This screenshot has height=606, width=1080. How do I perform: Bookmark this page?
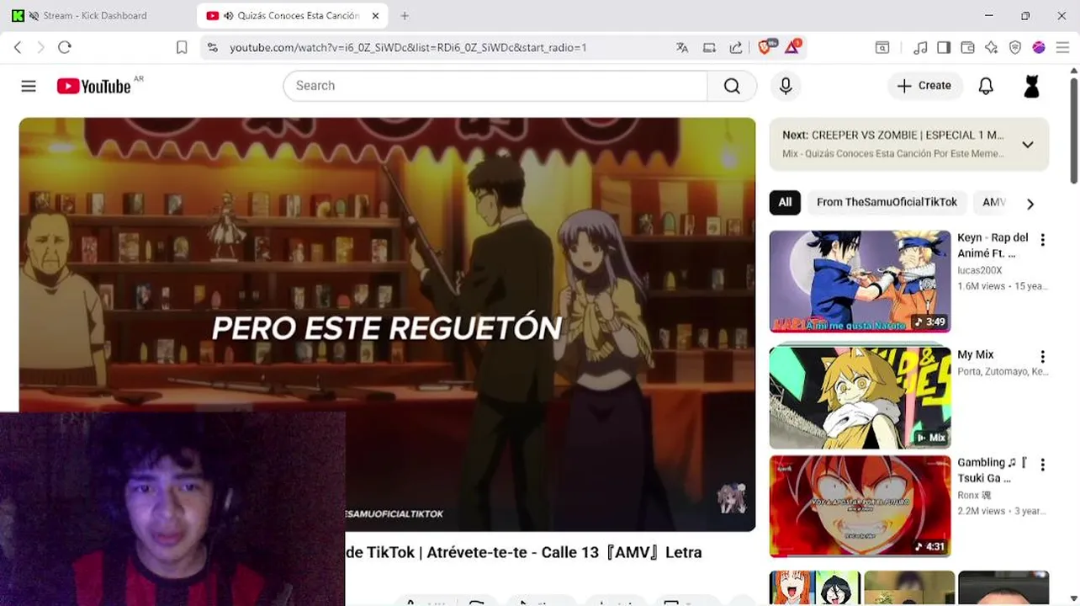click(x=182, y=47)
